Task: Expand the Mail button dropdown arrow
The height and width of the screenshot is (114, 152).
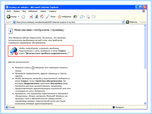Action: (x=84, y=17)
